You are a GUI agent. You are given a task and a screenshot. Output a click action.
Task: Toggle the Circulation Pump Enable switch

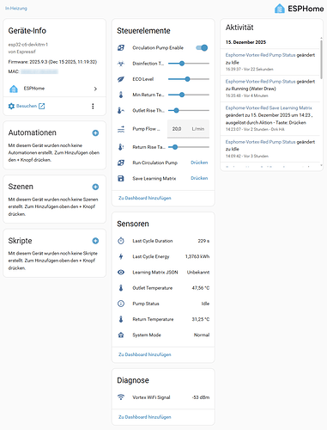202,48
